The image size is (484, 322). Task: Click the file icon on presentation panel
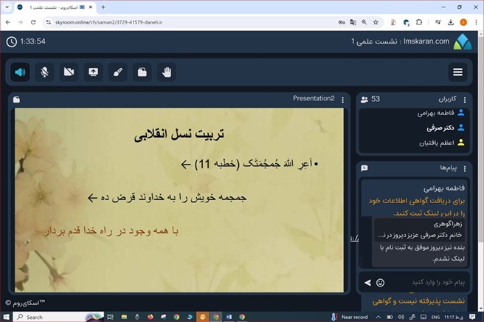[16, 100]
